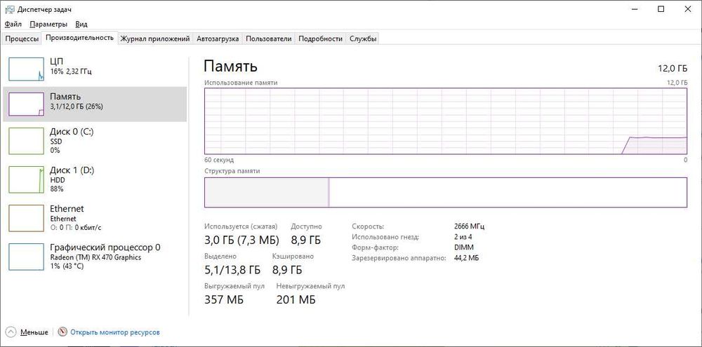Open the Открыть монитор ресурсов link
Image resolution: width=702 pixels, height=347 pixels.
click(115, 332)
